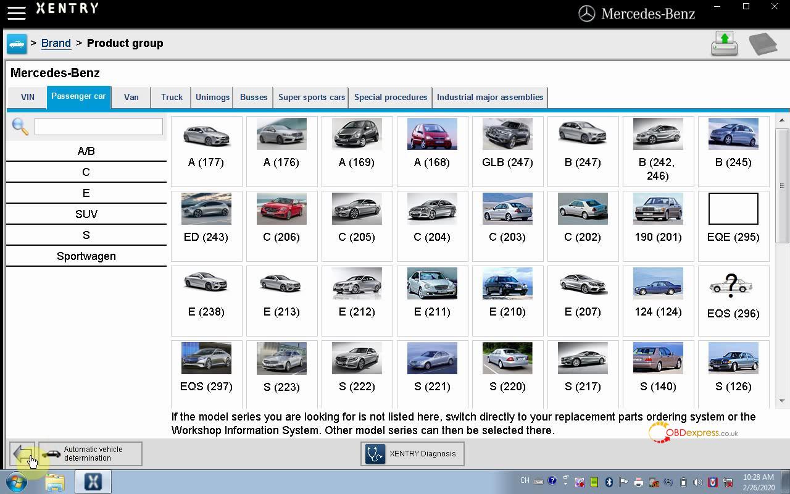Click the Brand breadcrumb link

[x=56, y=43]
